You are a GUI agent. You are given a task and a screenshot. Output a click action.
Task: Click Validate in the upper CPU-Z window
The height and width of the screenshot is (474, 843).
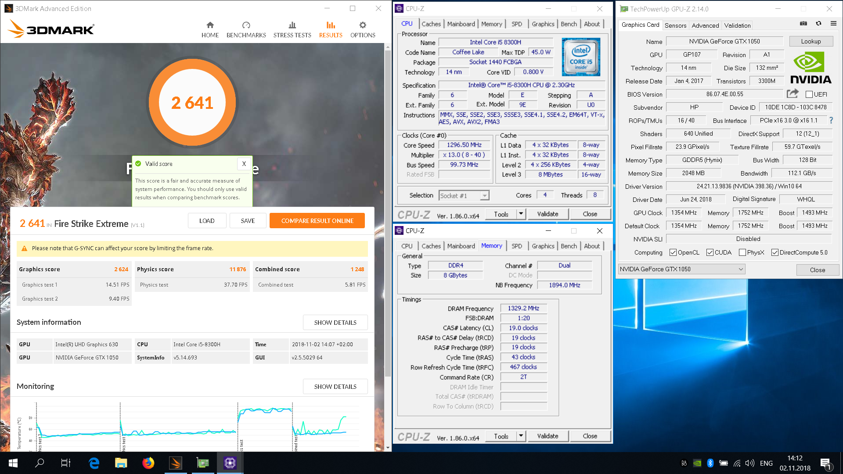pos(548,214)
